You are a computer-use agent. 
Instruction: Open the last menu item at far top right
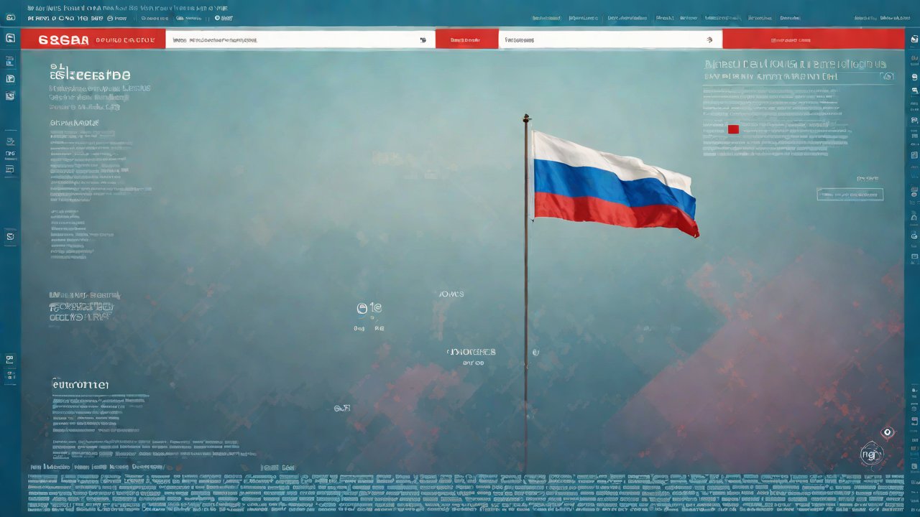click(x=896, y=17)
